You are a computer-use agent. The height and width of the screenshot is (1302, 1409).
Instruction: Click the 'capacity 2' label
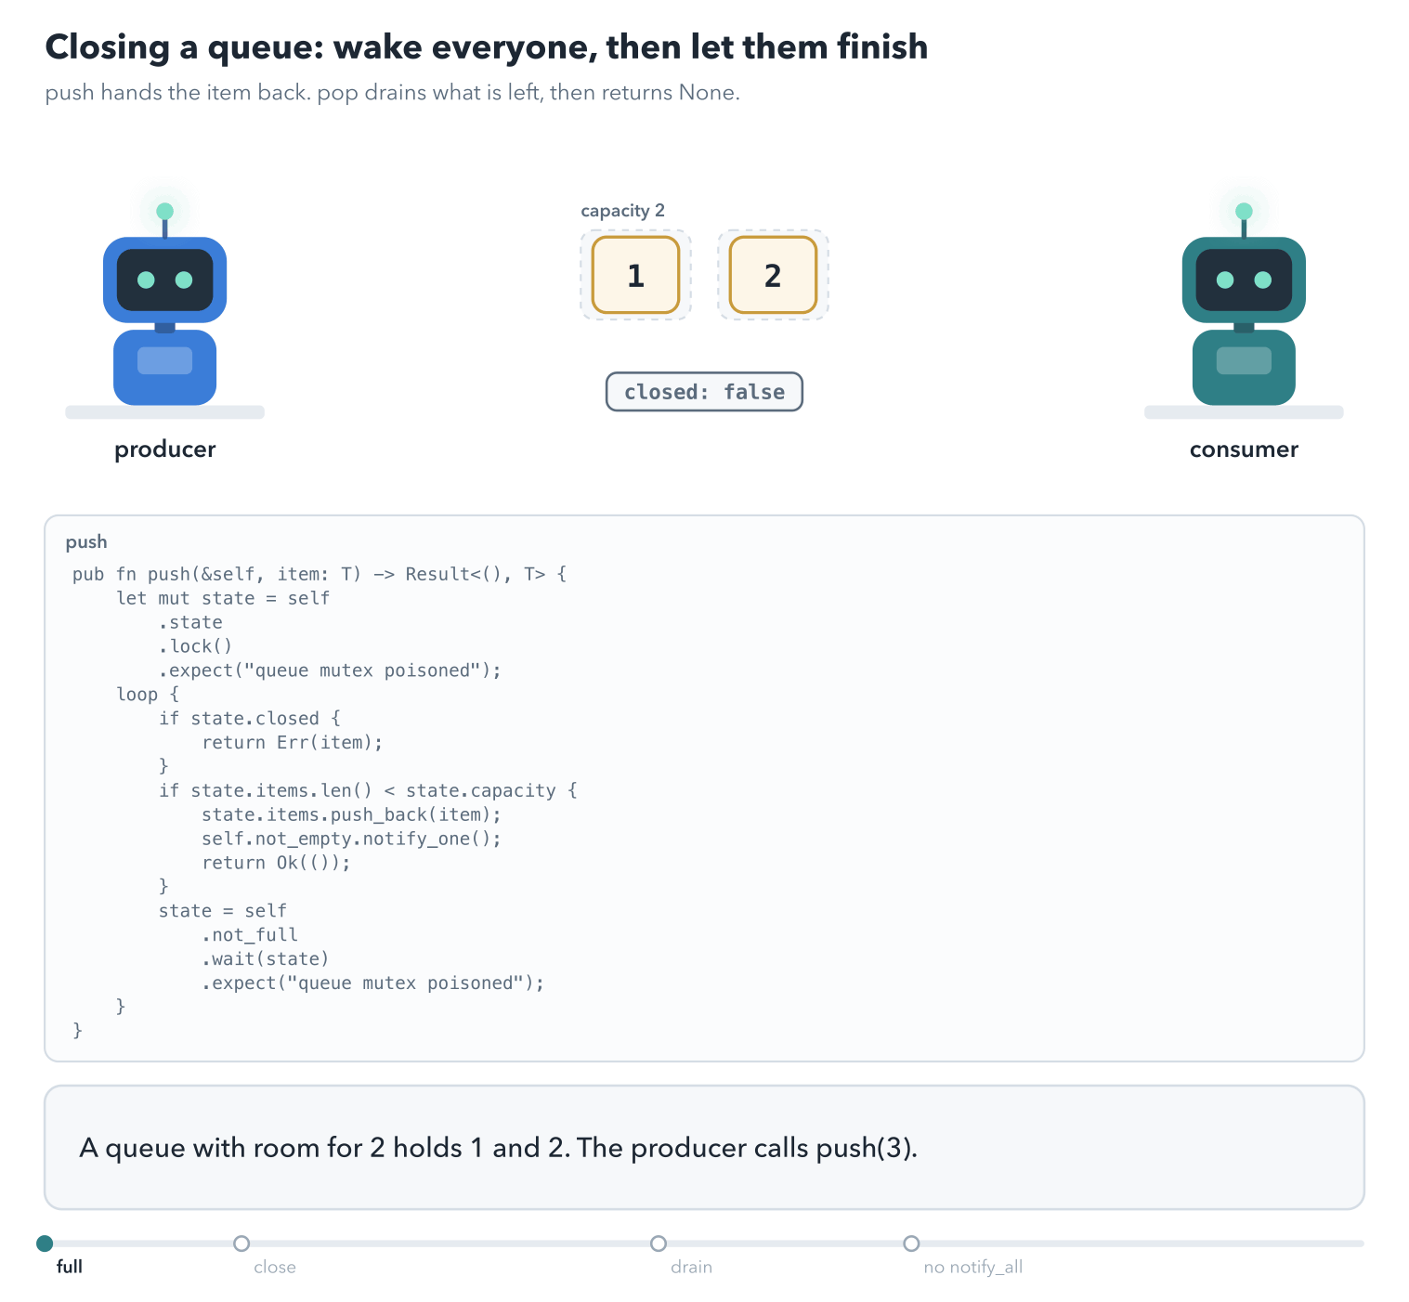pos(622,211)
